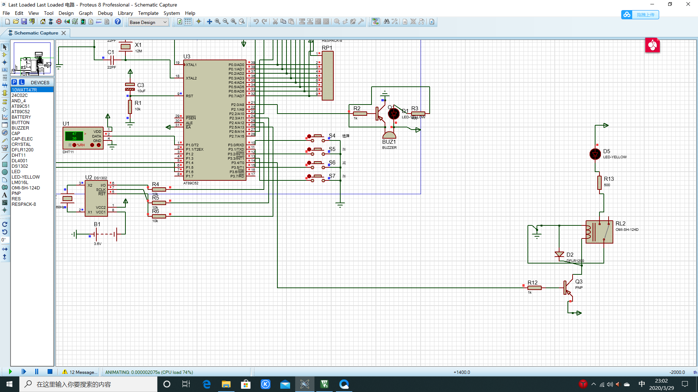Image resolution: width=698 pixels, height=392 pixels.
Task: Open the File menu
Action: coord(6,13)
